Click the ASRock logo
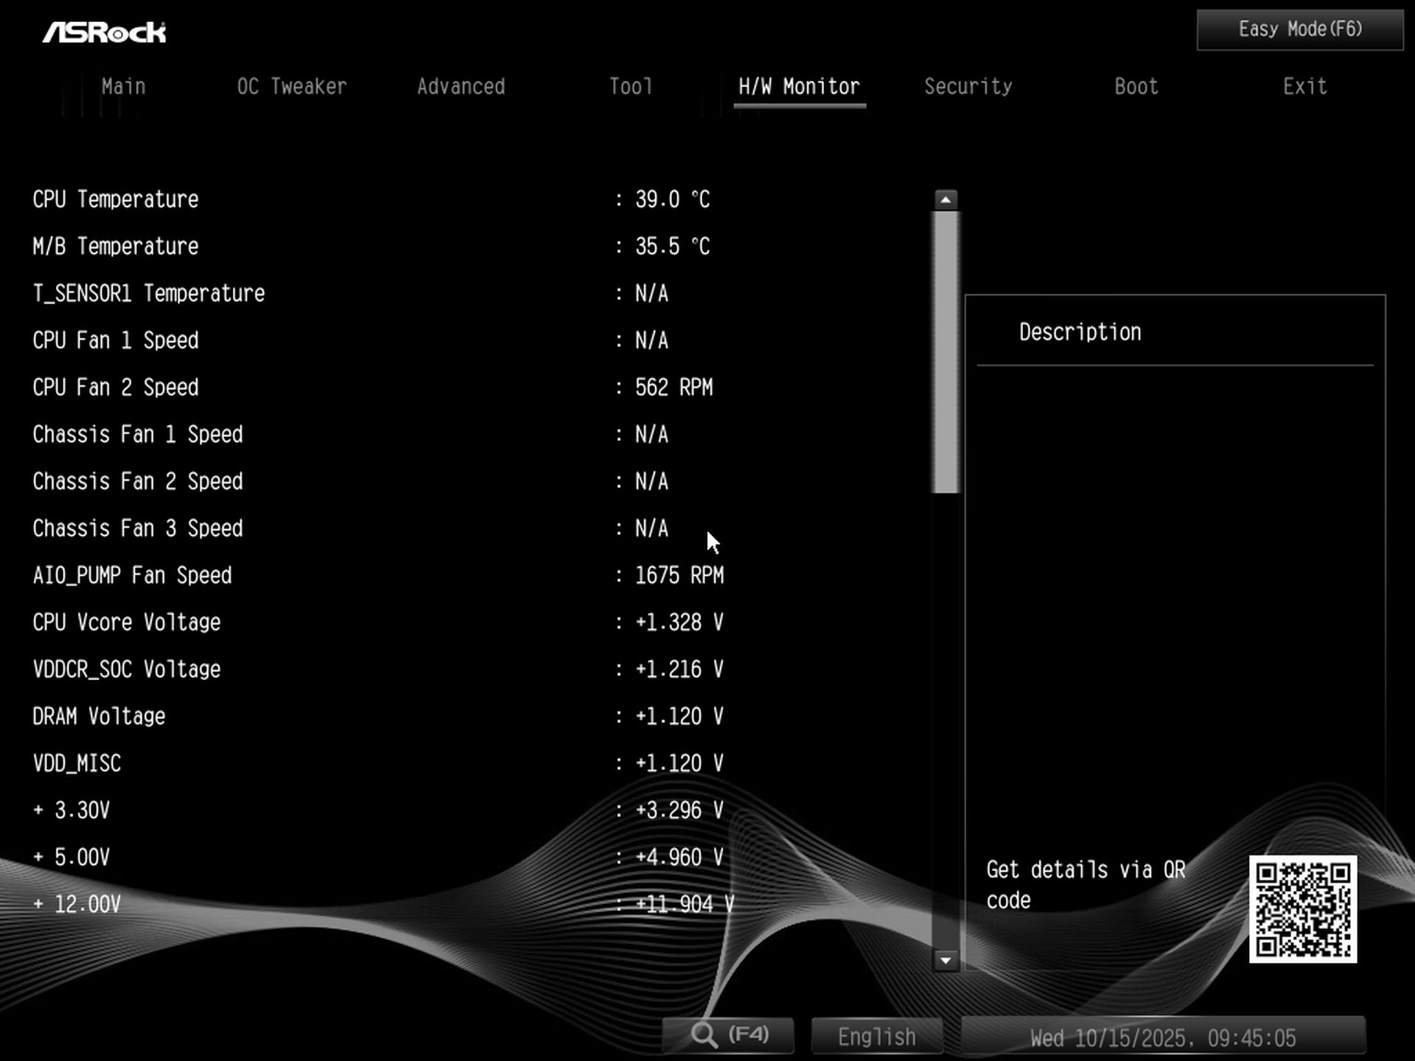This screenshot has width=1415, height=1061. [x=104, y=32]
